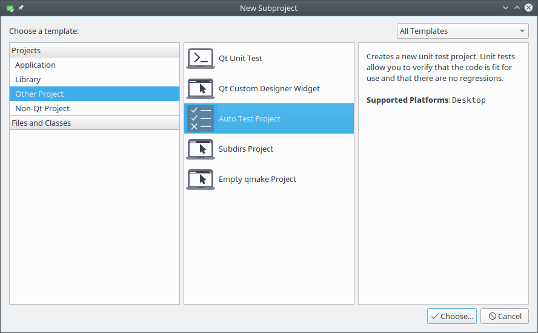
Task: Choose the Qt Custom Designer Widget template
Action: (269, 89)
